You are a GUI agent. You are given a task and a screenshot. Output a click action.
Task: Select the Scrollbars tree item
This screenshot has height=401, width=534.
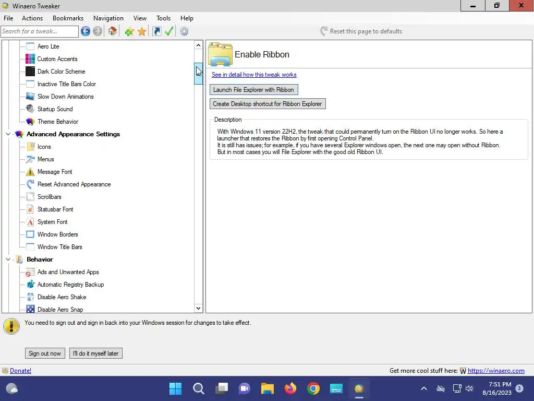50,197
